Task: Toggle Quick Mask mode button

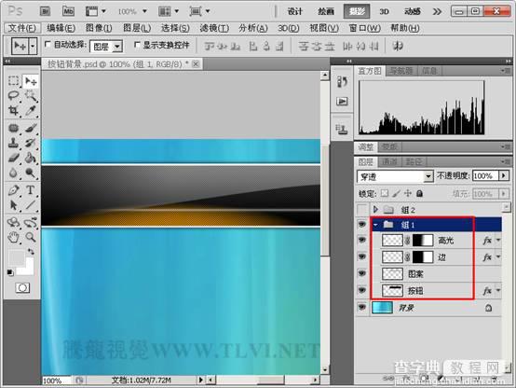Action: pyautogui.click(x=22, y=288)
